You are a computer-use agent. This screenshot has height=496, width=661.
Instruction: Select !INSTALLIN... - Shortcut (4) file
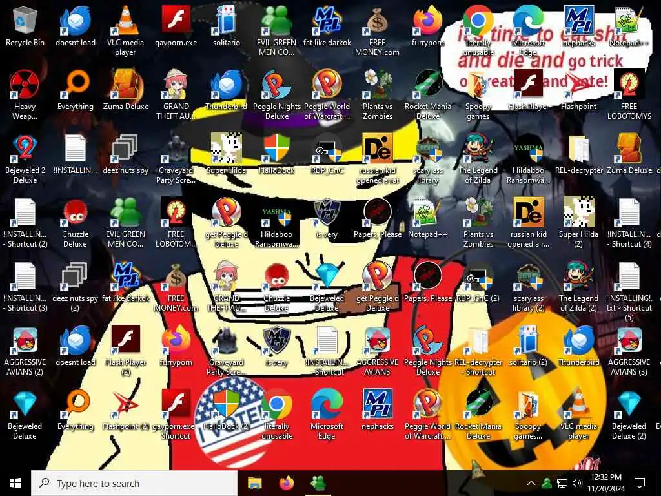click(629, 223)
